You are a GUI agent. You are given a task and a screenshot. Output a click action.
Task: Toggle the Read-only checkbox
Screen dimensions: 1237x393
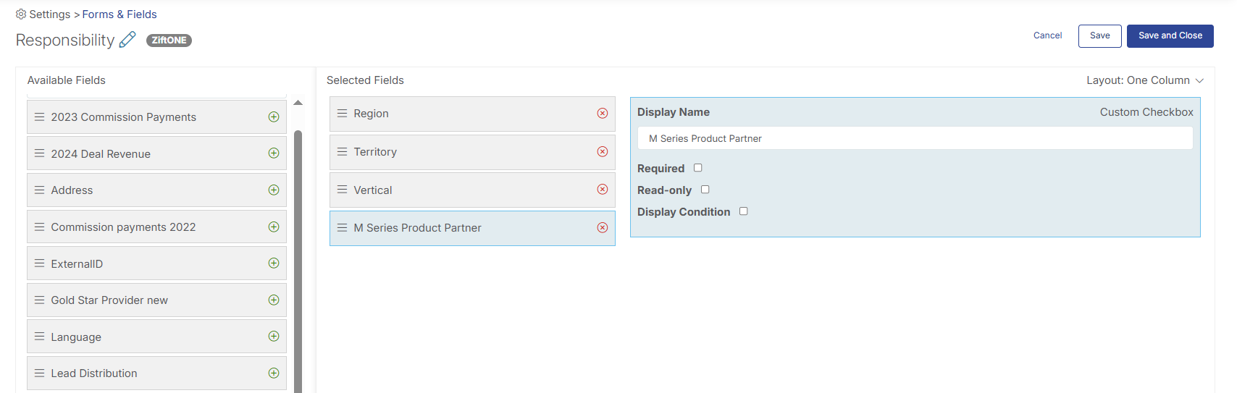point(705,190)
